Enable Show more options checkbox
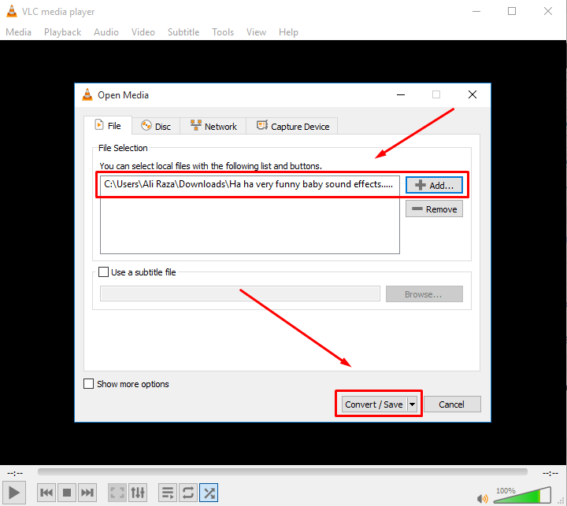 click(88, 383)
